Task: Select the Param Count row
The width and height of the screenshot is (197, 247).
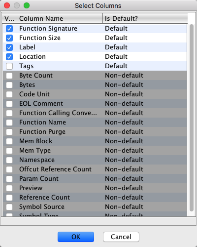Action: click(x=95, y=179)
